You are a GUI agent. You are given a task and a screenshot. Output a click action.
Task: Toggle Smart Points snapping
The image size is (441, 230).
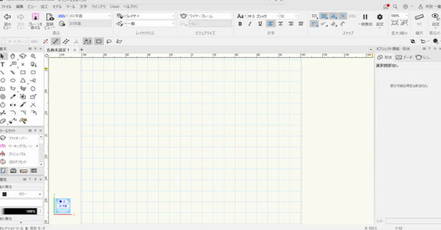coord(315,24)
